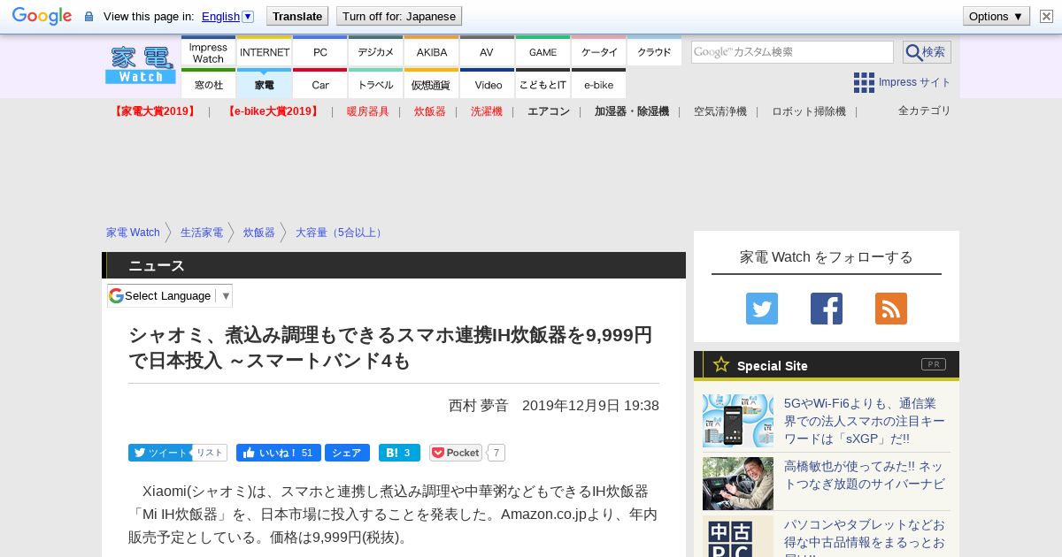
Task: Click the Google custom search field
Action: tap(792, 52)
